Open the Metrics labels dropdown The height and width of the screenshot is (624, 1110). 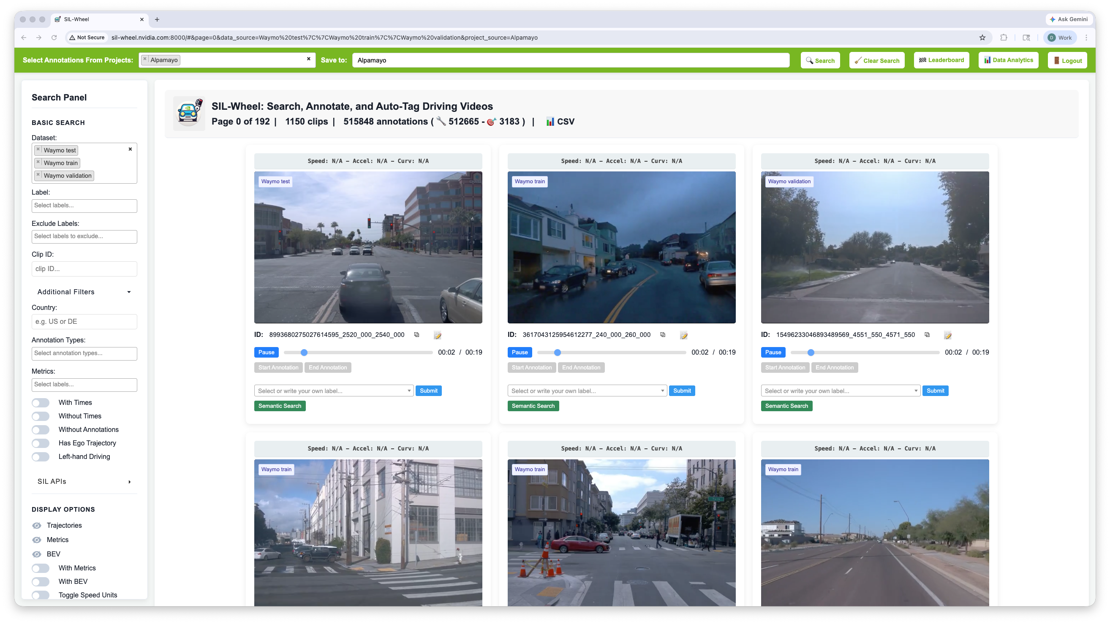pyautogui.click(x=84, y=385)
